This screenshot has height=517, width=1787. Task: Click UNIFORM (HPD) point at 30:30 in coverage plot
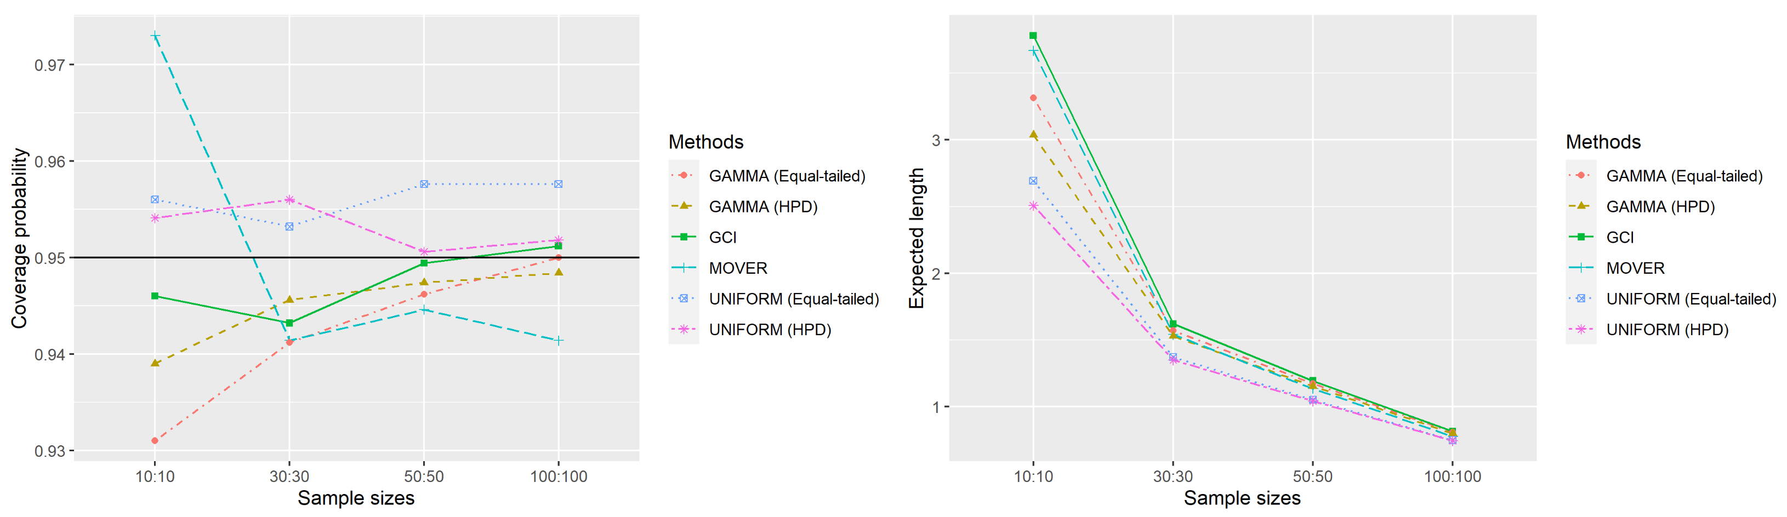[x=289, y=199]
